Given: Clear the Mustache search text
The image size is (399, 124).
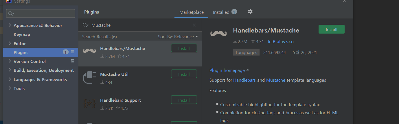Looking at the screenshot, I should 194,25.
